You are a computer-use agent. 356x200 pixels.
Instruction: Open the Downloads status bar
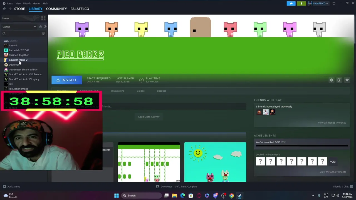click(x=177, y=186)
